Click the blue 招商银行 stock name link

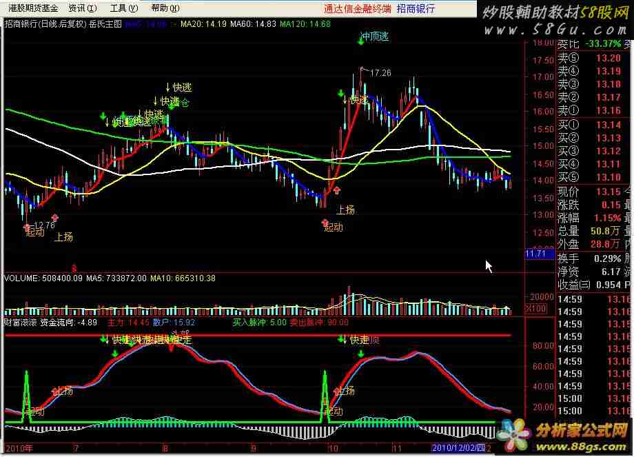point(416,8)
